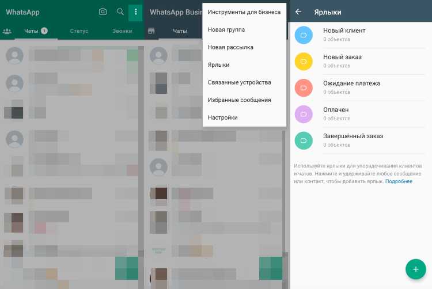
Task: Open the YOUNG YOU avatar chat in Business
Action: tap(158, 250)
